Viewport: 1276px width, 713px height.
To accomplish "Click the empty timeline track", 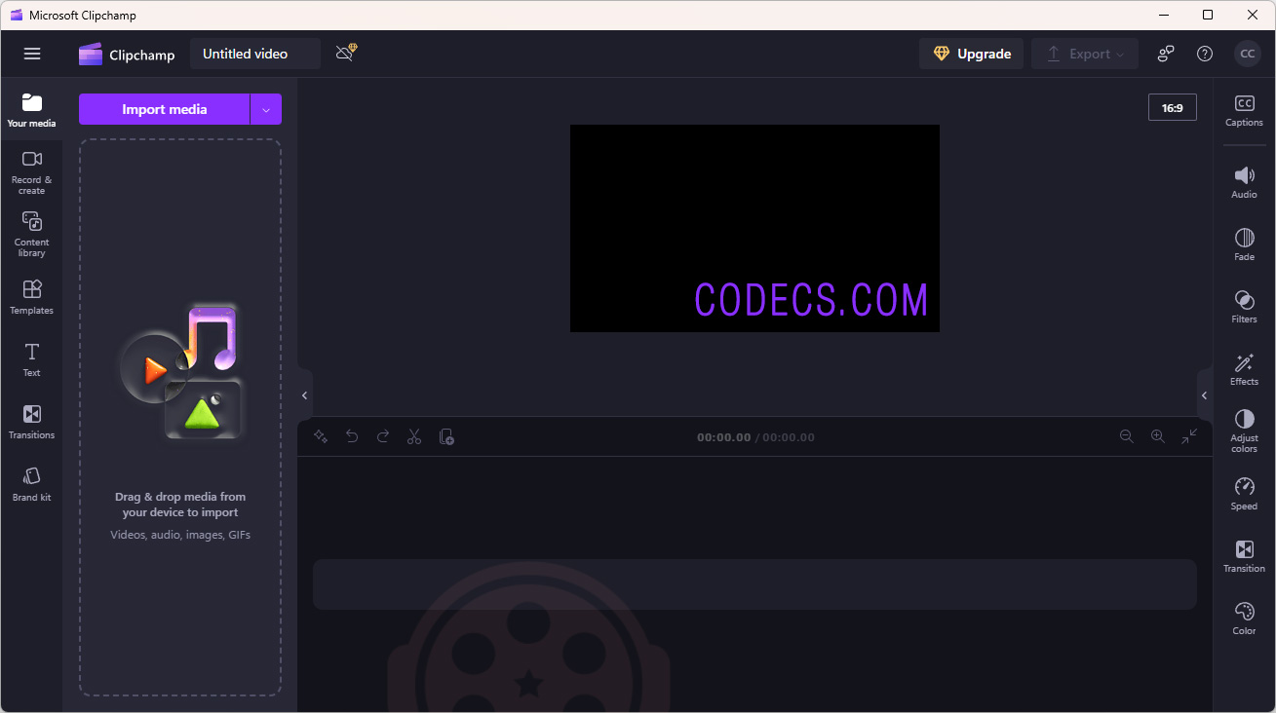I will click(754, 584).
